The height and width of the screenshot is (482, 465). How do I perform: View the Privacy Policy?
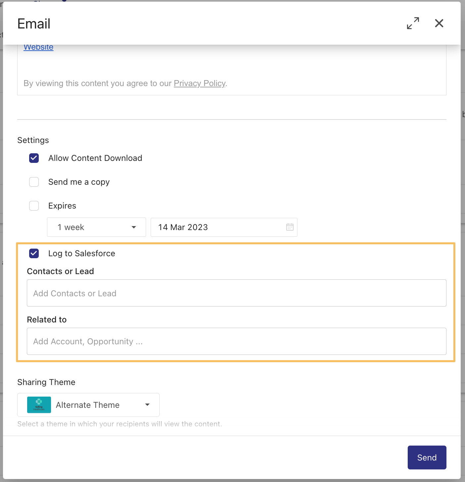coord(199,83)
